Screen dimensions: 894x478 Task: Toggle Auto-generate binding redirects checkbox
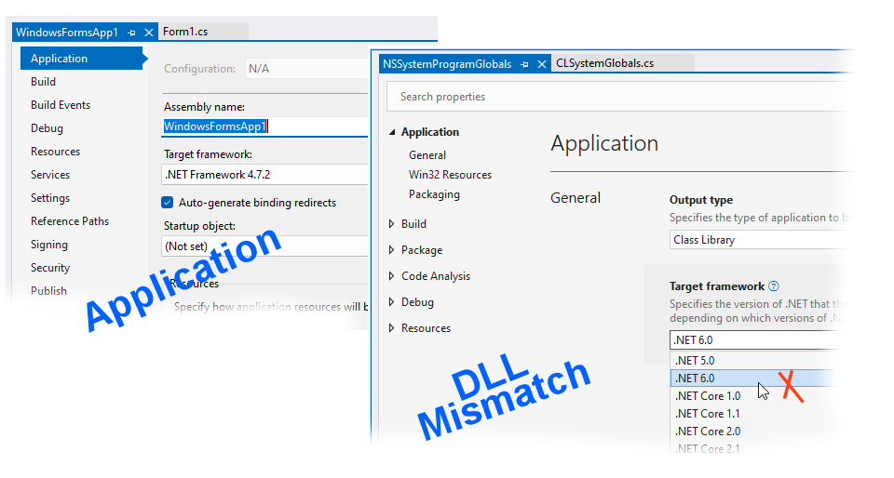point(167,203)
